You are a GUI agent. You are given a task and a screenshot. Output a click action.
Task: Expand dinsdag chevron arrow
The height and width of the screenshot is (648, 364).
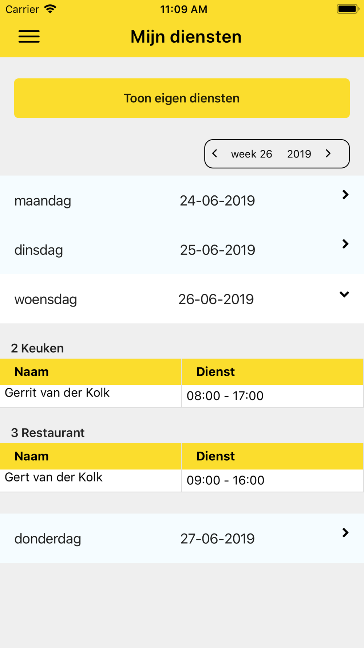point(345,244)
